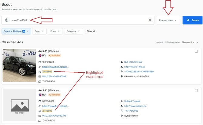203x125 pixels.
Task: Click VIN WAUZZZ8X0GB080799 in the 139000 NOK ad
Action: 54,76
